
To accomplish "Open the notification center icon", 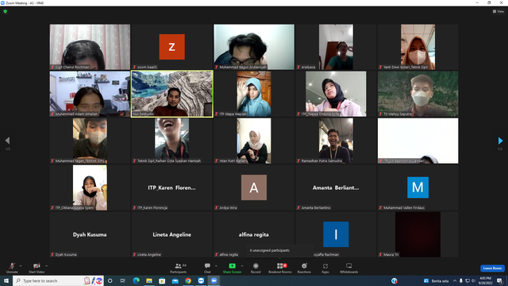I will (x=500, y=280).
